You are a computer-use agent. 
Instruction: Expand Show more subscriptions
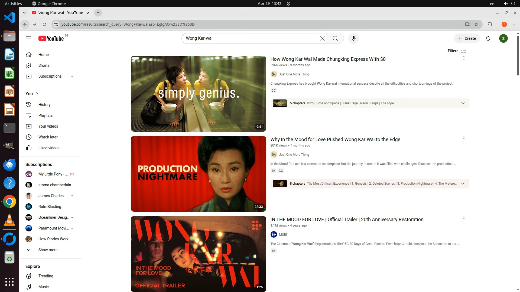[48, 250]
